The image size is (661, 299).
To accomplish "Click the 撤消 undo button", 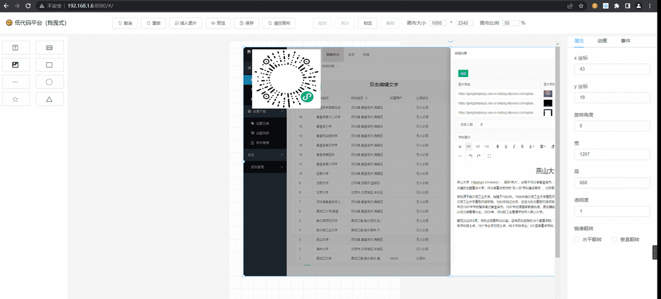I will (125, 23).
